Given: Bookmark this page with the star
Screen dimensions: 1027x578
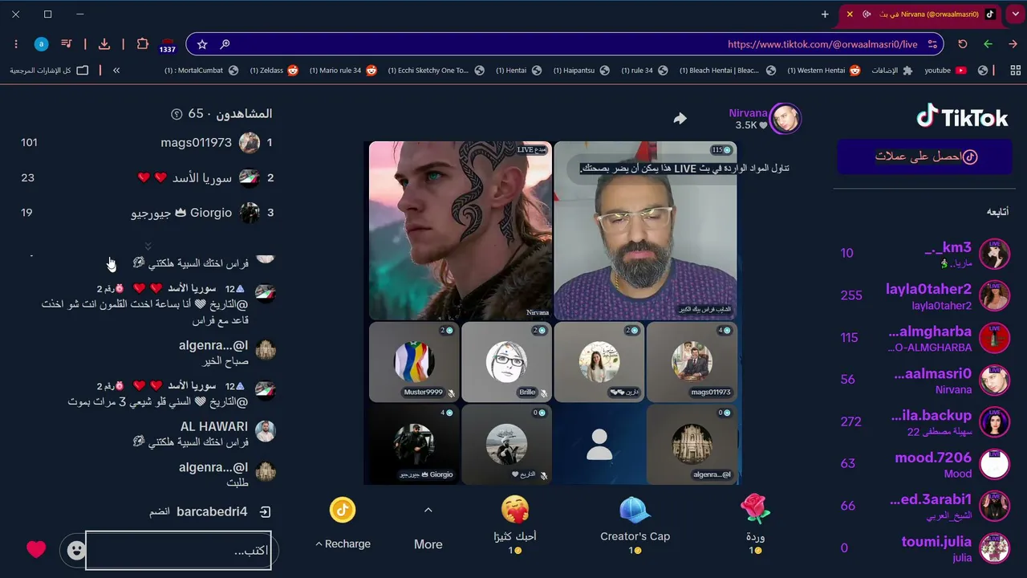Looking at the screenshot, I should [202, 44].
